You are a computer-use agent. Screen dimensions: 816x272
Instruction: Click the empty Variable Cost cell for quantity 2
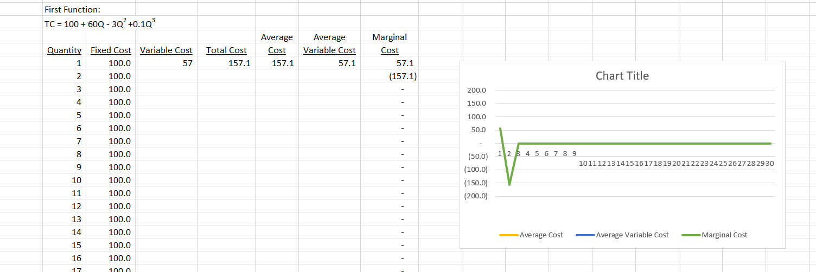166,76
